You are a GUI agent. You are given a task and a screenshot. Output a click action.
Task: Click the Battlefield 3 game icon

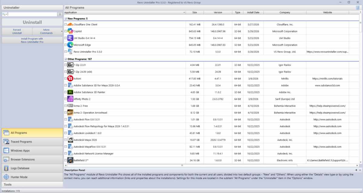pyautogui.click(x=70, y=160)
